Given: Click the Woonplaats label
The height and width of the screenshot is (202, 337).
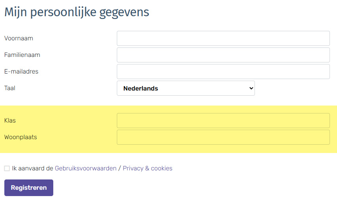Looking at the screenshot, I should [x=21, y=137].
